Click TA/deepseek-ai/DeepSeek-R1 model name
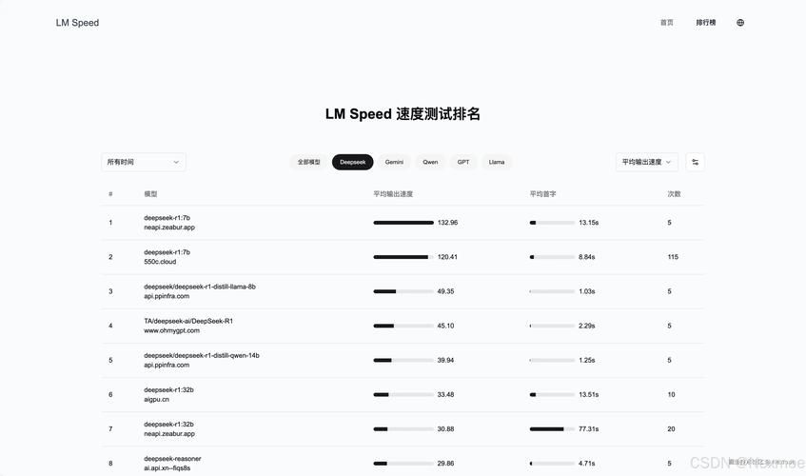The height and width of the screenshot is (476, 806). click(x=188, y=321)
